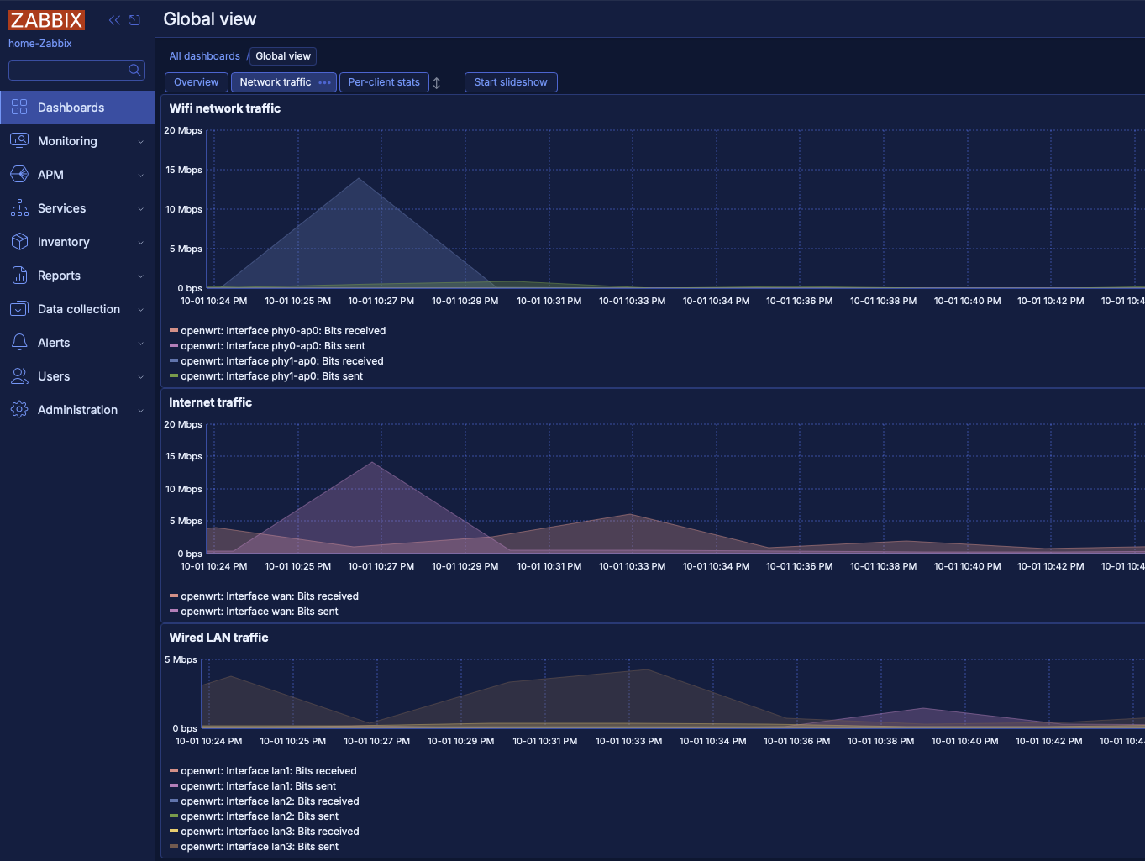1145x861 pixels.
Task: Click the Monitoring screen icon
Action: [19, 141]
